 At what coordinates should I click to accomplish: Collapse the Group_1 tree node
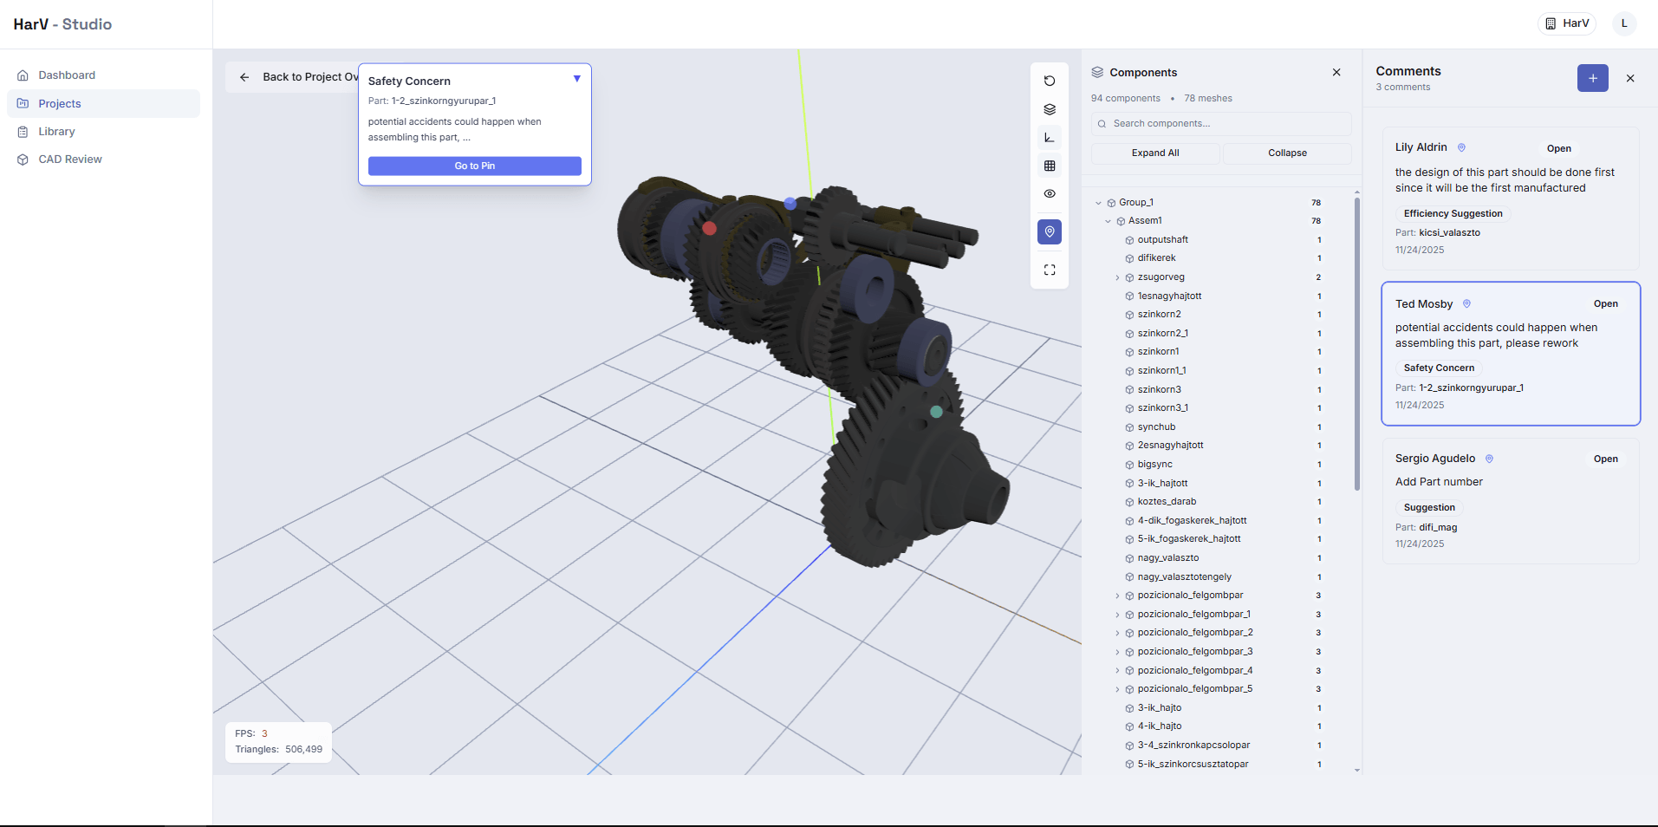(x=1098, y=203)
